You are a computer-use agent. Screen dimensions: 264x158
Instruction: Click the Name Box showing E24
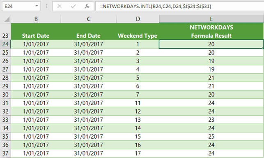21,6
